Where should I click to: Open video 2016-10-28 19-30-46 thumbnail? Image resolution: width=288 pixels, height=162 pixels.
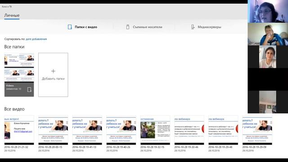click(x=189, y=130)
